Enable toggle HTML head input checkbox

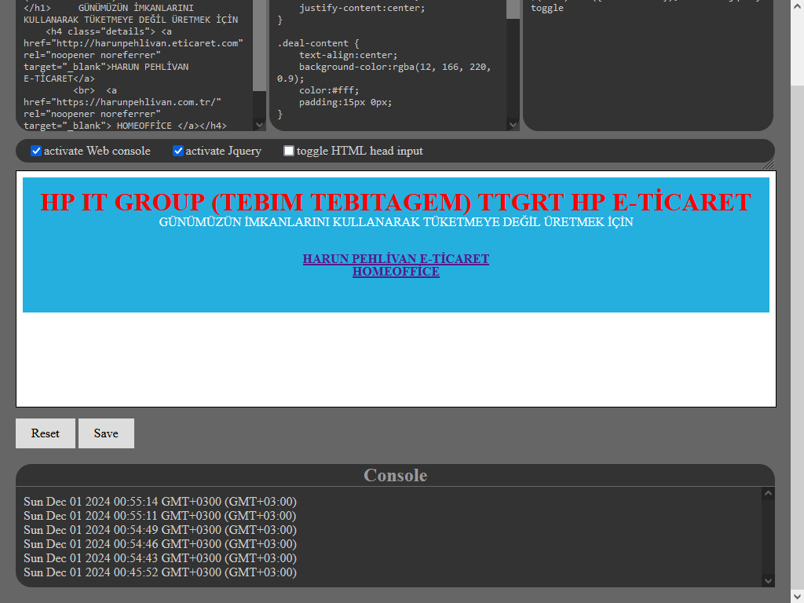289,151
